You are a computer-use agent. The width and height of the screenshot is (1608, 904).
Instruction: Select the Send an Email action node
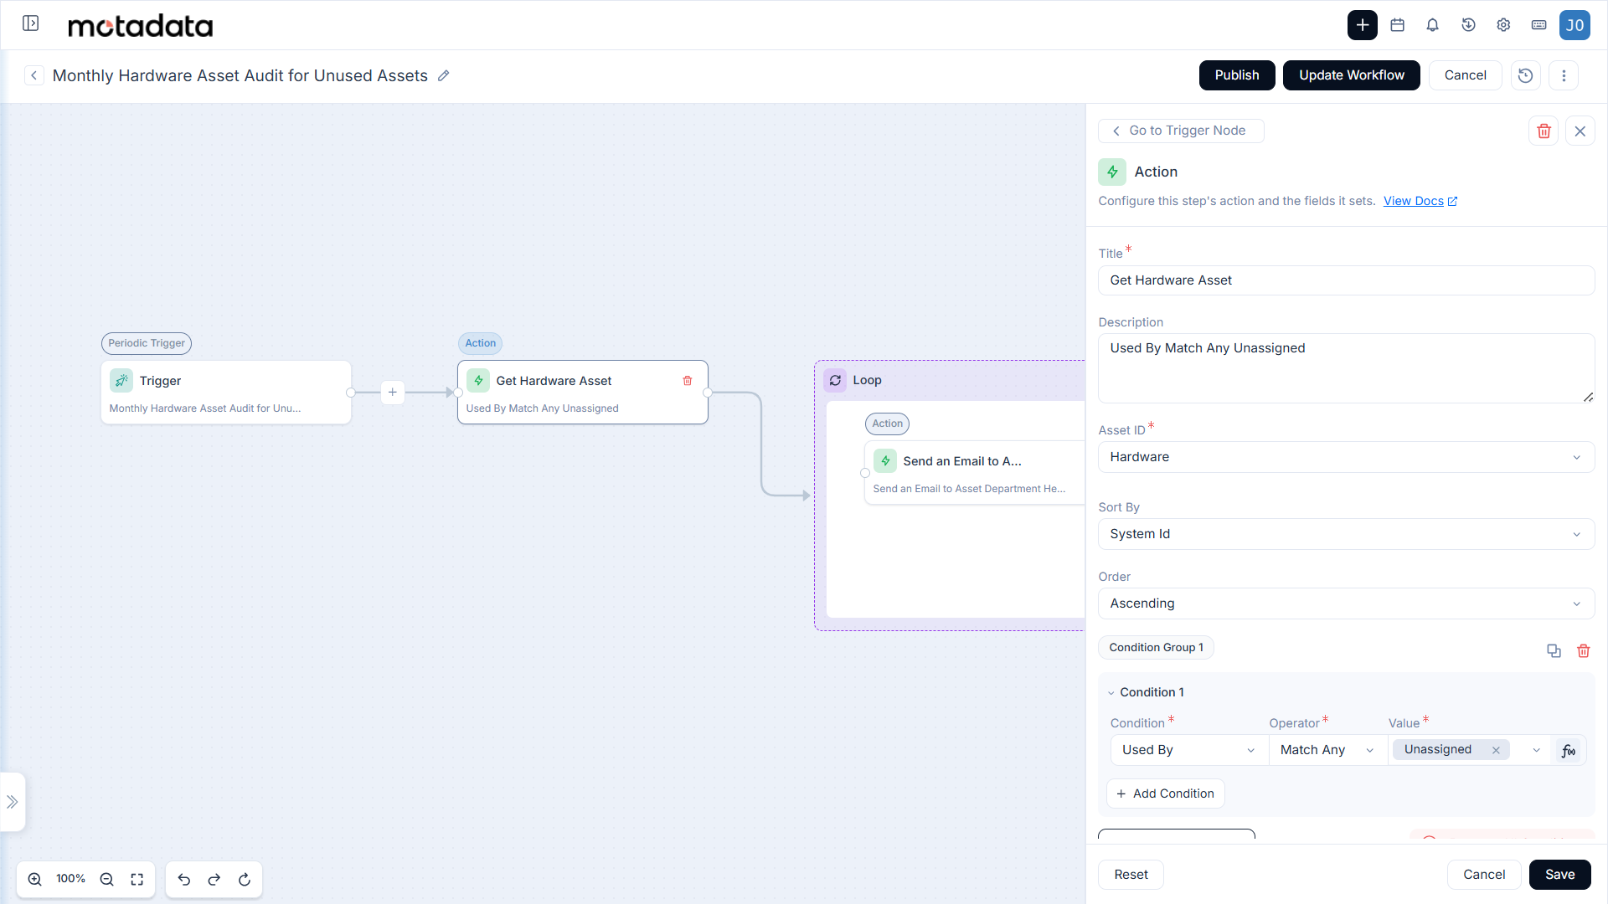(x=974, y=473)
